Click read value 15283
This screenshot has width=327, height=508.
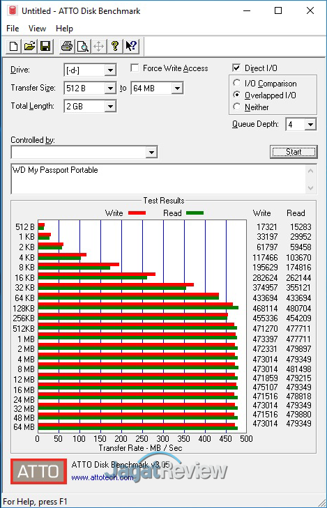[x=301, y=226]
